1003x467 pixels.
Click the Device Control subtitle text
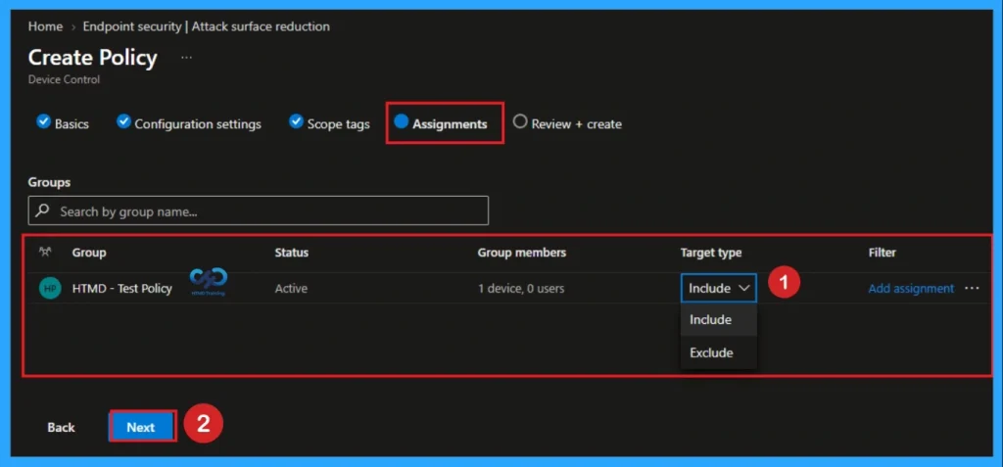pyautogui.click(x=64, y=80)
